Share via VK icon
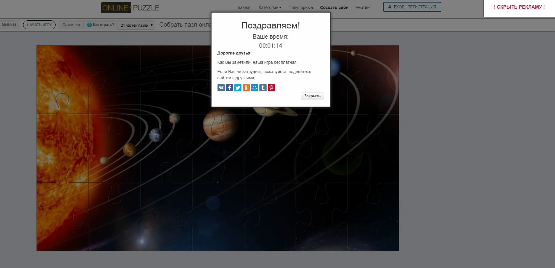 coord(221,88)
